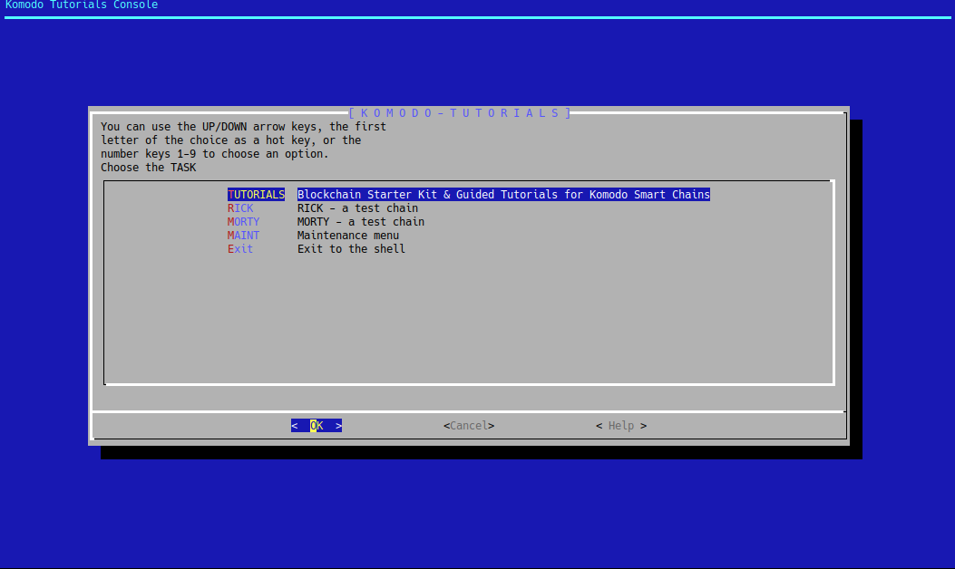Choose the RICK tag in the list

(x=240, y=208)
